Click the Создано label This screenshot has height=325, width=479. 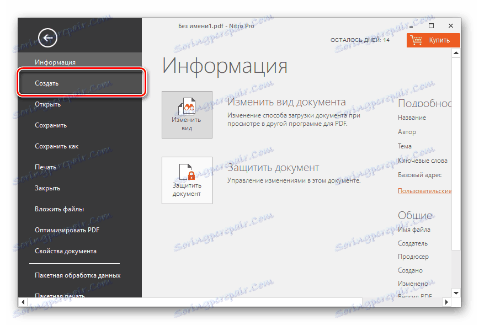click(x=410, y=270)
